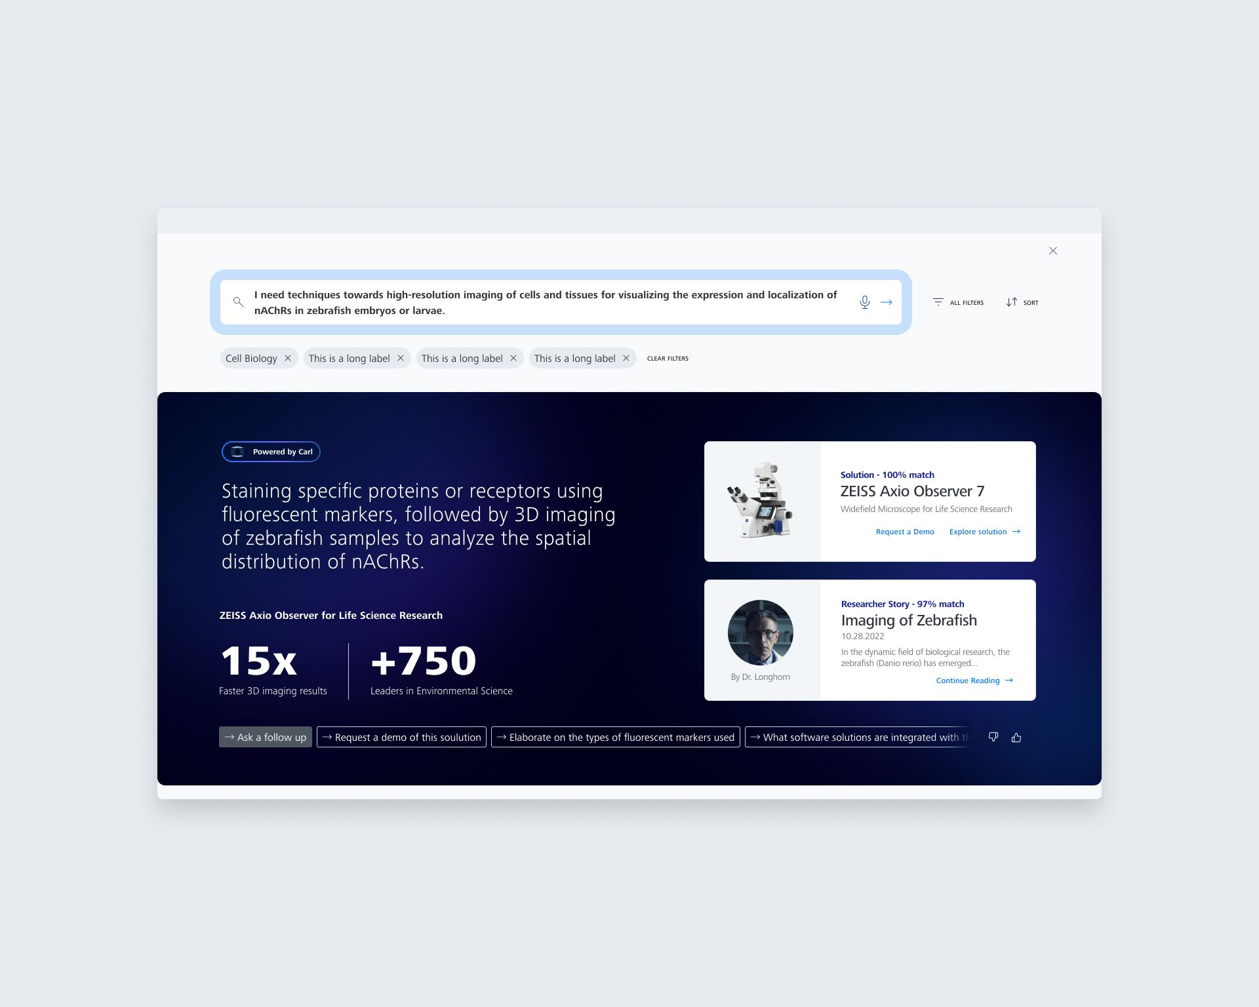Open the Explore solution link
Image resolution: width=1259 pixels, height=1007 pixels.
[985, 532]
